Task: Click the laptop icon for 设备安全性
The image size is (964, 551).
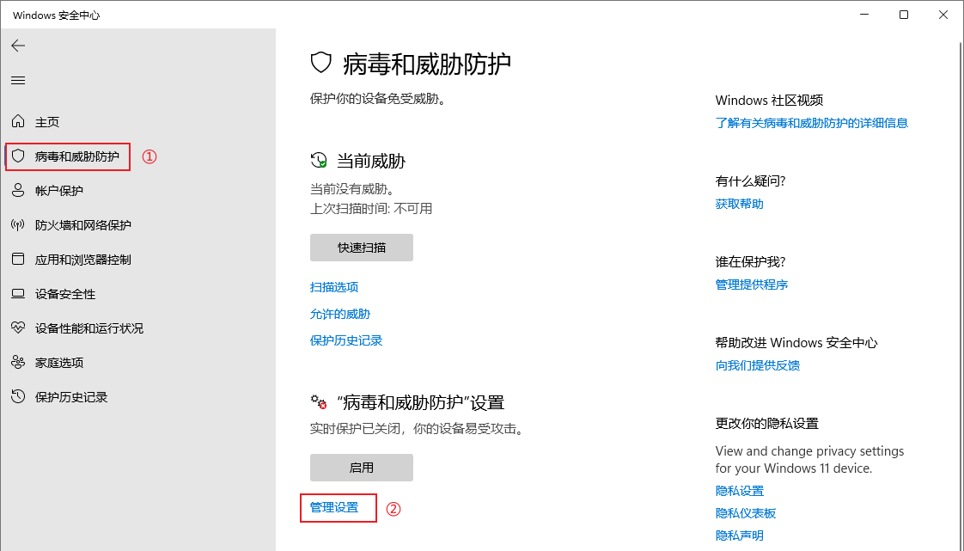Action: point(18,294)
